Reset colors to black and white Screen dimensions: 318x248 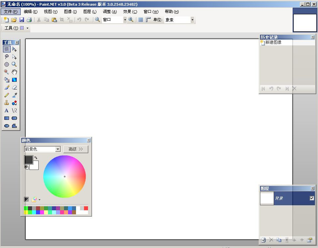pyautogui.click(x=26, y=167)
